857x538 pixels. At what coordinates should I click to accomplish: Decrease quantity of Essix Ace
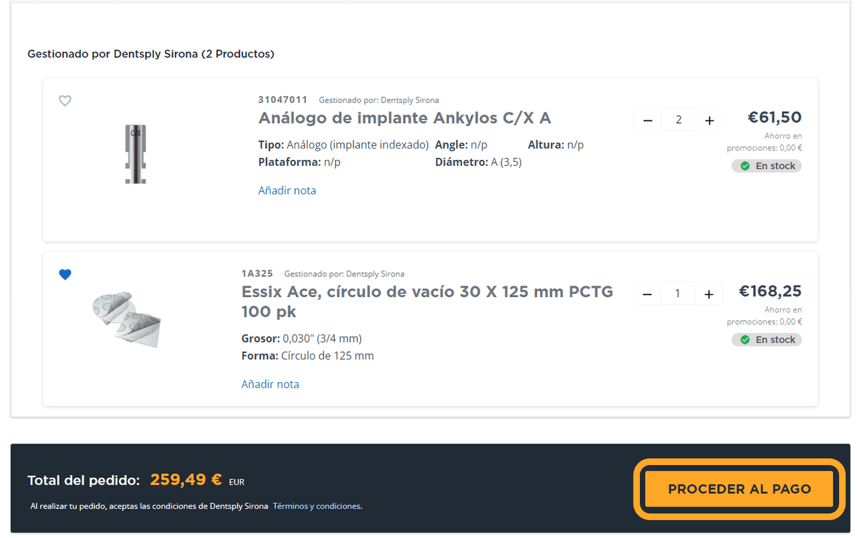647,294
